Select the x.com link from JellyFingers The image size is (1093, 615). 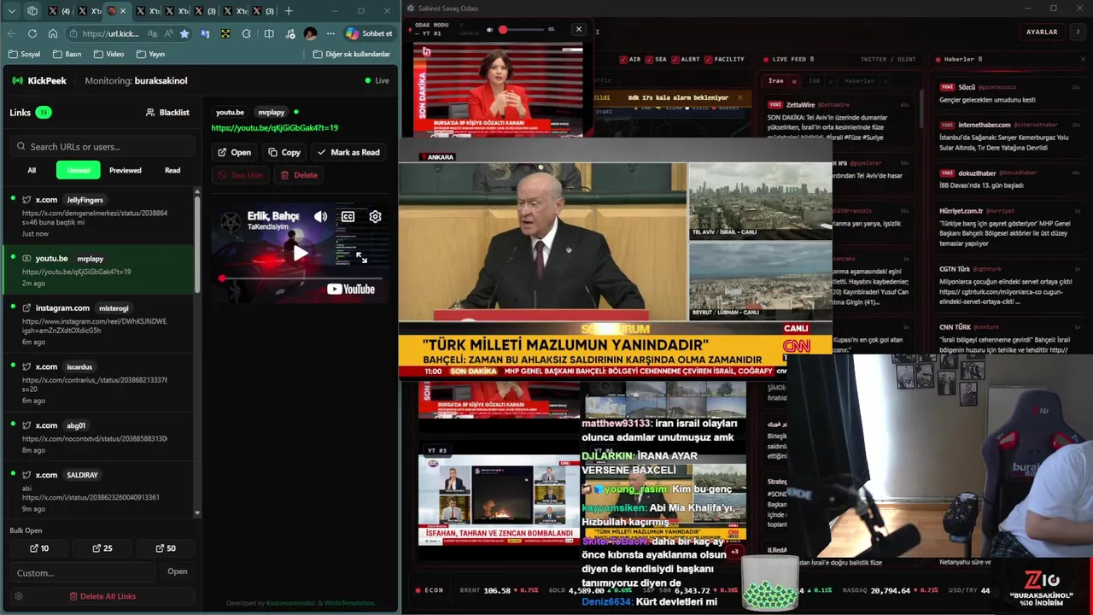pyautogui.click(x=98, y=216)
